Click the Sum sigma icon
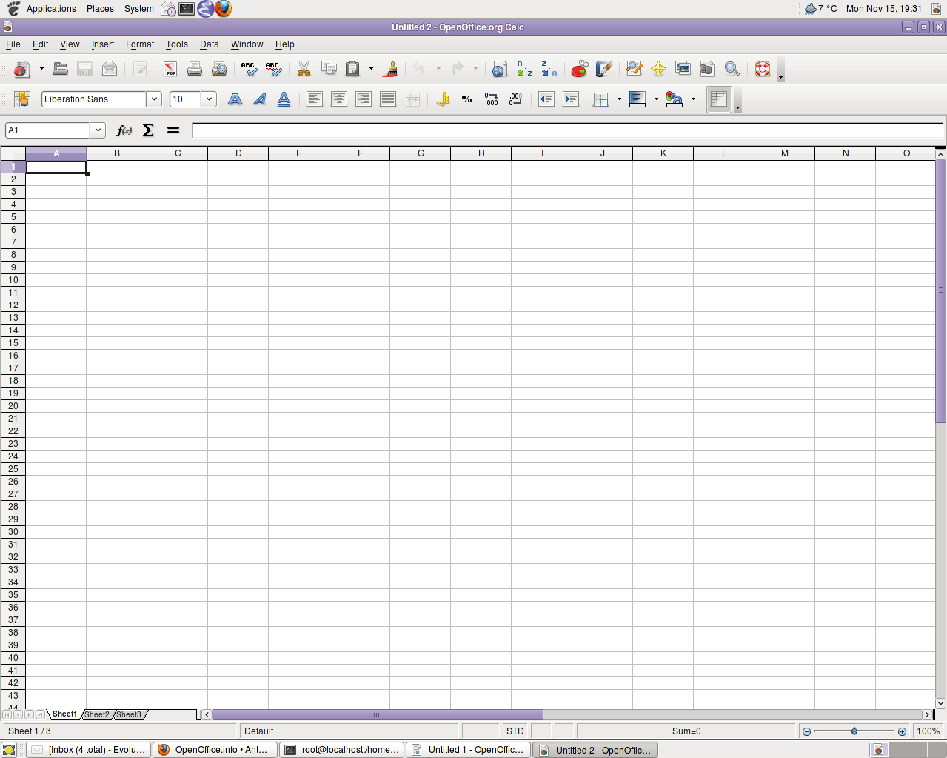Image resolution: width=947 pixels, height=758 pixels. click(x=148, y=130)
